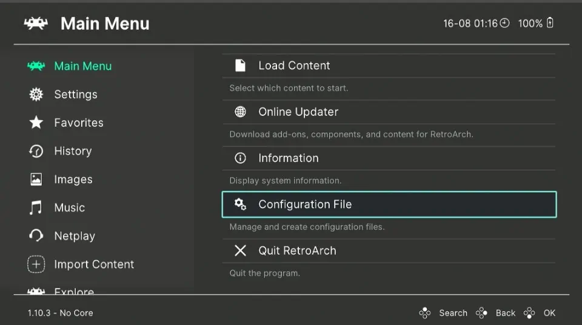Open Import Content from the sidebar
The image size is (582, 325).
(x=94, y=264)
